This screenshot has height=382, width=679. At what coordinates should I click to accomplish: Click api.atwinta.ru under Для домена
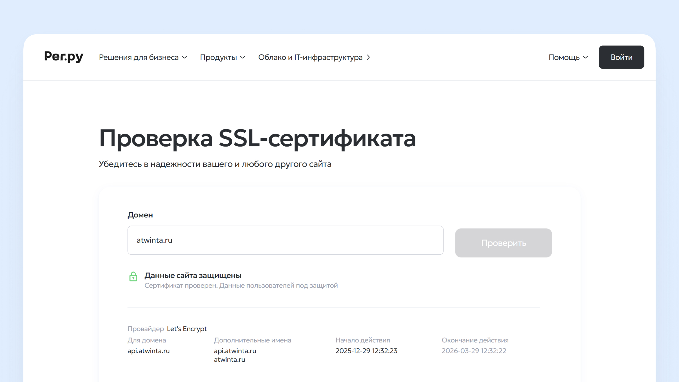(x=149, y=351)
